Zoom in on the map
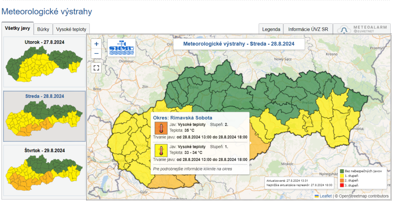Screen dimensions: 393x203 point(96,44)
